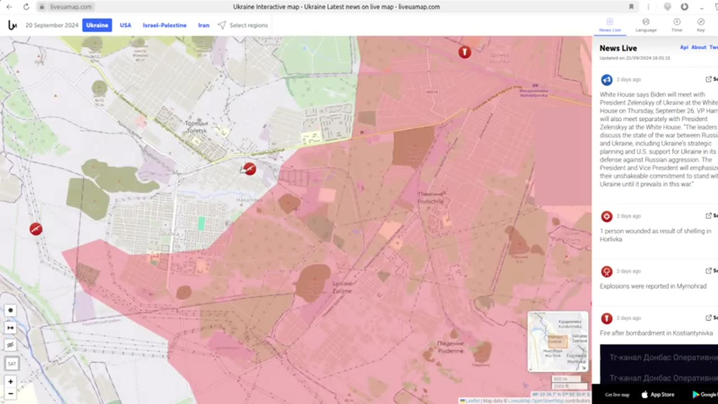
Task: Click the red fire icon for Kostiantynivka item
Action: pos(606,318)
